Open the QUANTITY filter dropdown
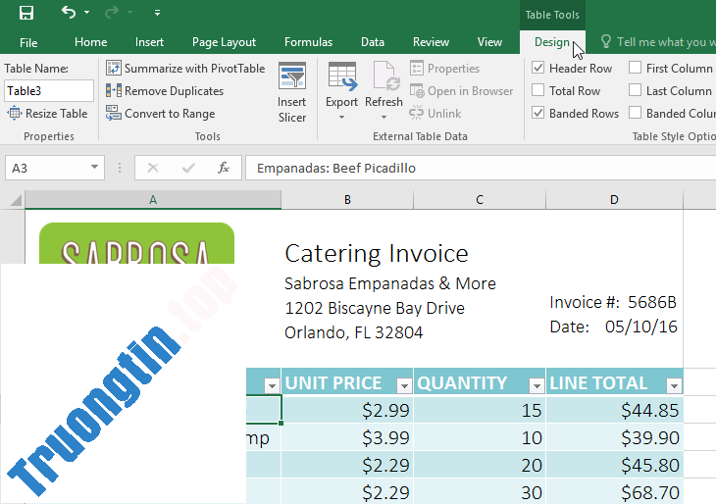 click(537, 385)
